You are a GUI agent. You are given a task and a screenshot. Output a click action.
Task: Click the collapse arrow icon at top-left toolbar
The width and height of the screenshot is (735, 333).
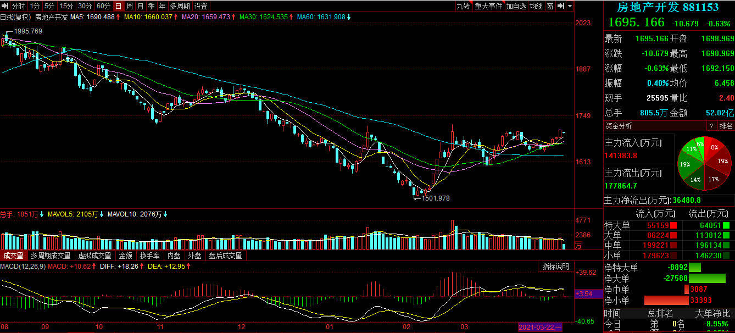4,6
